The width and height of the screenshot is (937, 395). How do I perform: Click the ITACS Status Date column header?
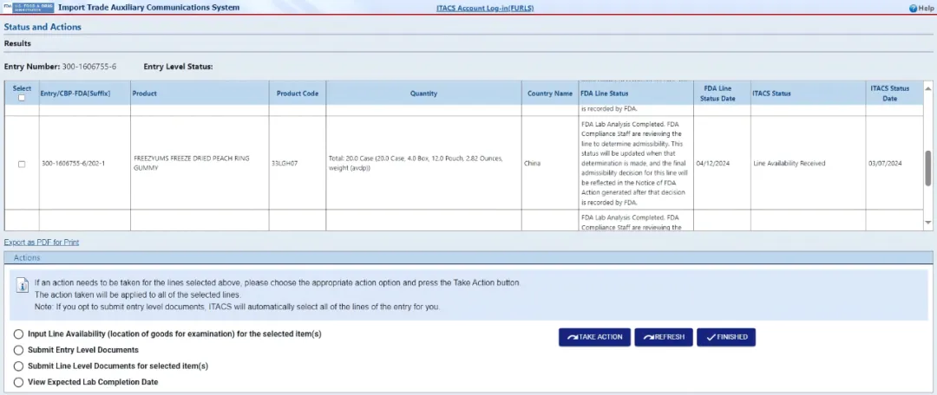[x=889, y=94]
